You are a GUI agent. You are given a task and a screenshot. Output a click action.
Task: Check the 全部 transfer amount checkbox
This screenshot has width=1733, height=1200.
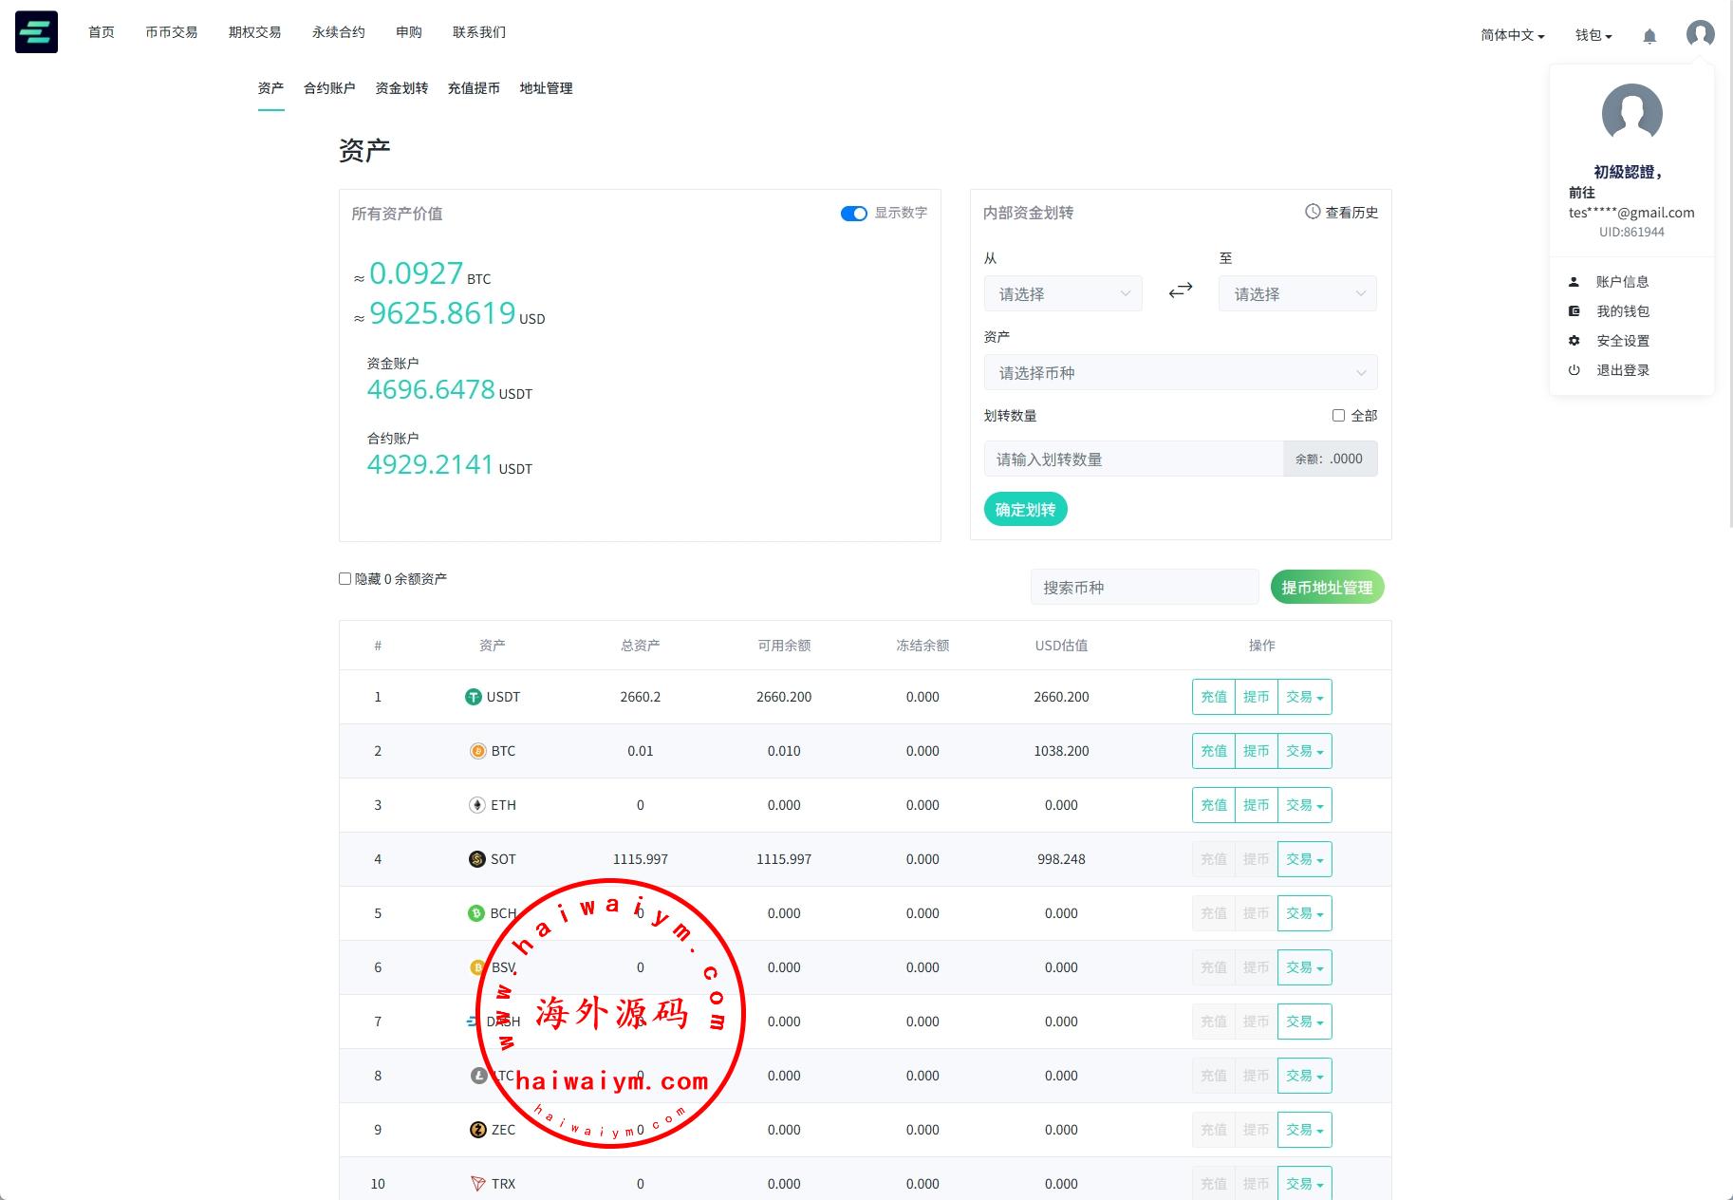pyautogui.click(x=1338, y=416)
